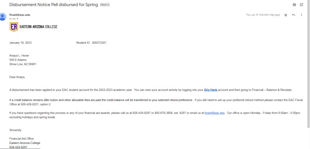The image size is (310, 149).
Task: Open the email in a new window
Action: (301, 5)
